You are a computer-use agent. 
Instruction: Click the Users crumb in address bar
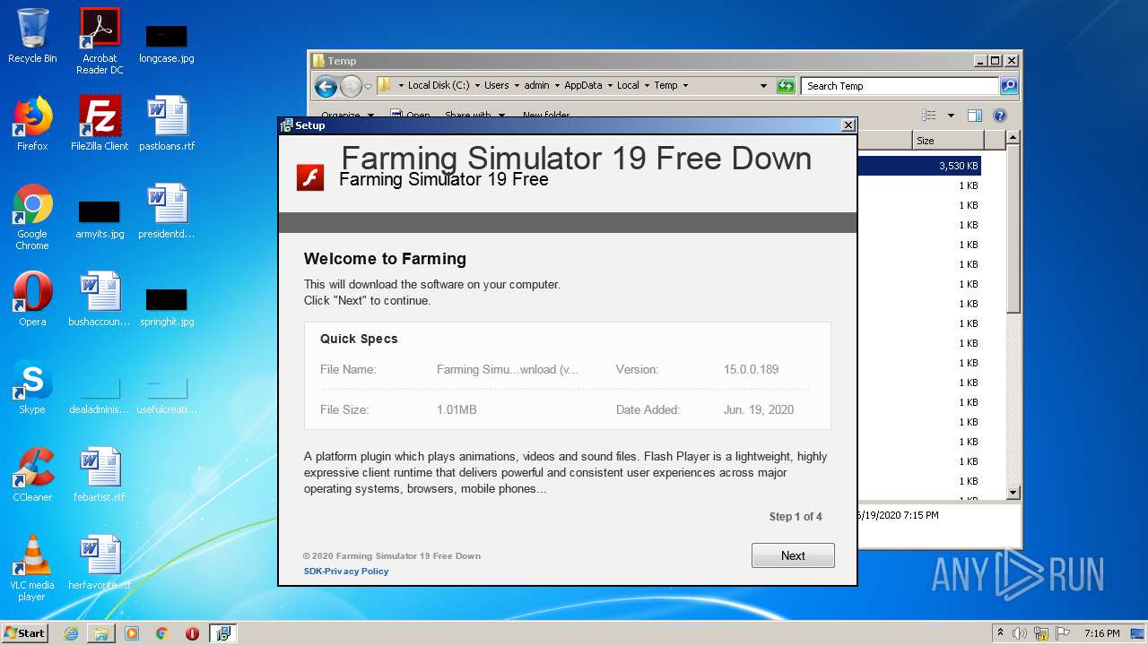tap(497, 86)
